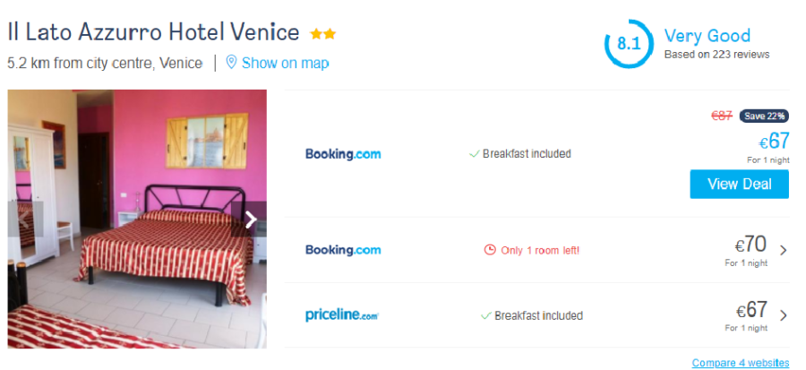Viewport: 806px width, 370px height.
Task: Click the 8.1 rating score circle
Action: pyautogui.click(x=628, y=43)
